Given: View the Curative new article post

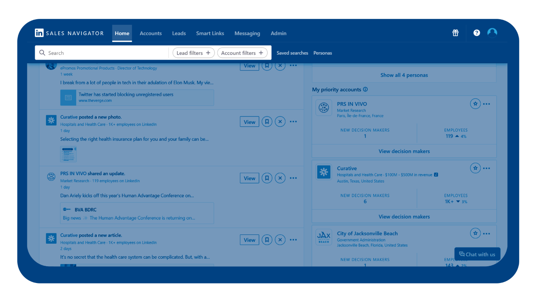Looking at the screenshot, I should (250, 240).
